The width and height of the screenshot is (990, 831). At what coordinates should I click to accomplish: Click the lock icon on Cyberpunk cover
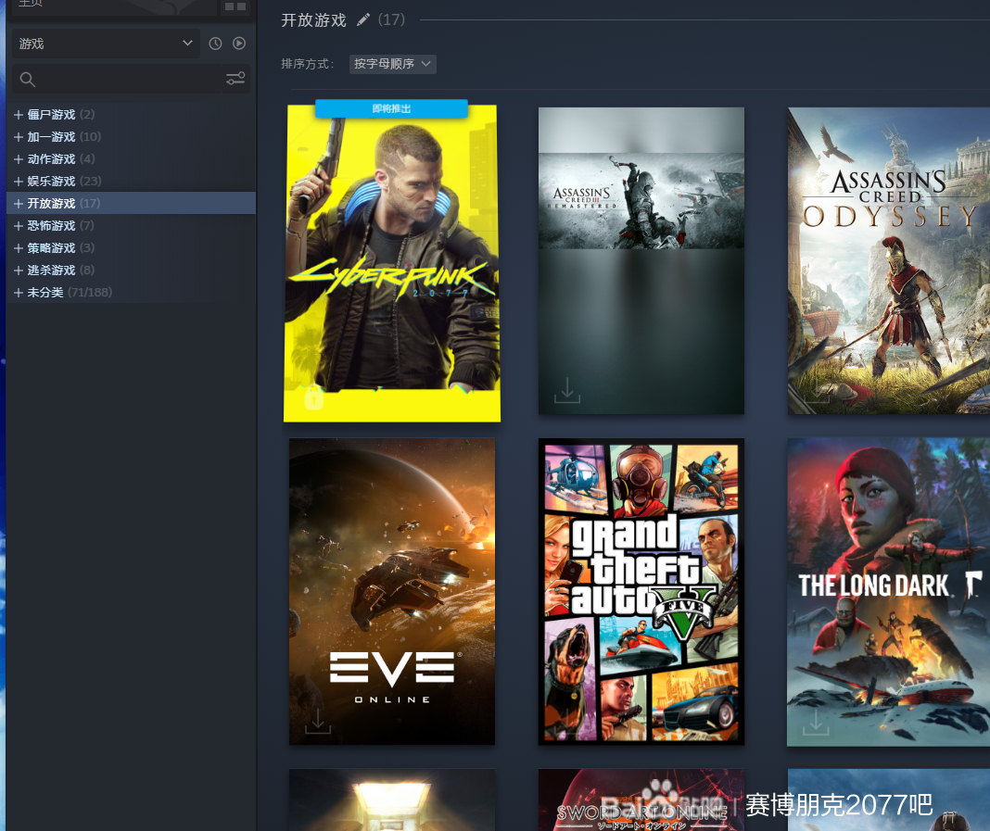[314, 398]
